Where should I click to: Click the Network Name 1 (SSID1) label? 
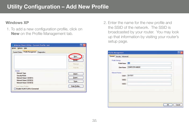25,78
